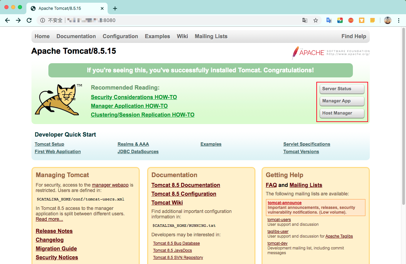Screen dimensions: 406x264
Task: Click the FAQ link under Getting Help
Action: coord(271,185)
